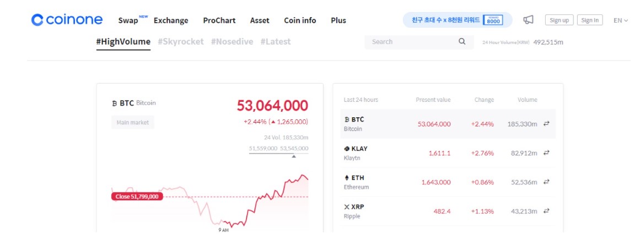Screen dimensions: 635x246
Task: Click the 8000 reward badge
Action: tap(493, 20)
